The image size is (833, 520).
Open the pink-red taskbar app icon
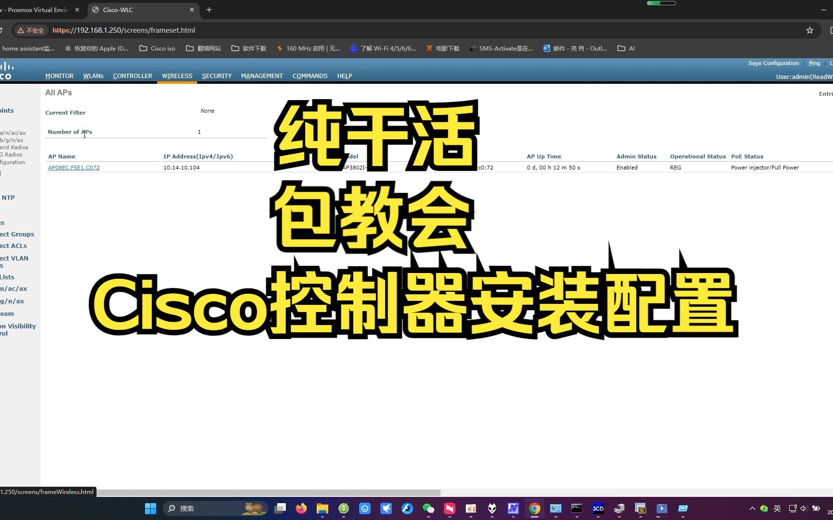449,508
